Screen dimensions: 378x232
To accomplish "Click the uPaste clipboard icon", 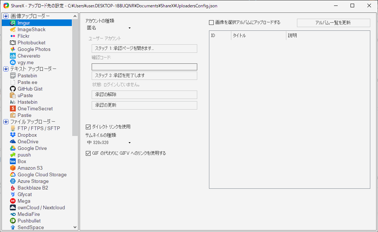I will point(13,95).
